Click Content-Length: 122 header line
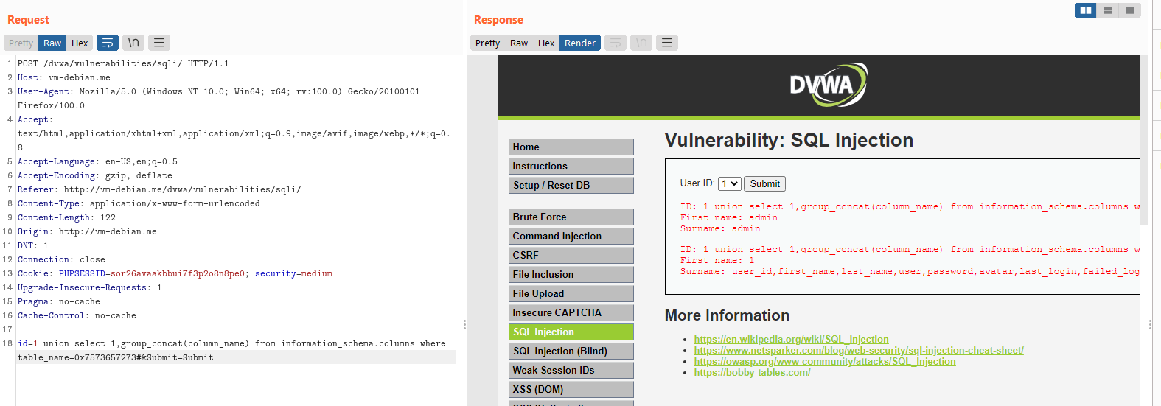This screenshot has height=406, width=1161. tap(66, 217)
